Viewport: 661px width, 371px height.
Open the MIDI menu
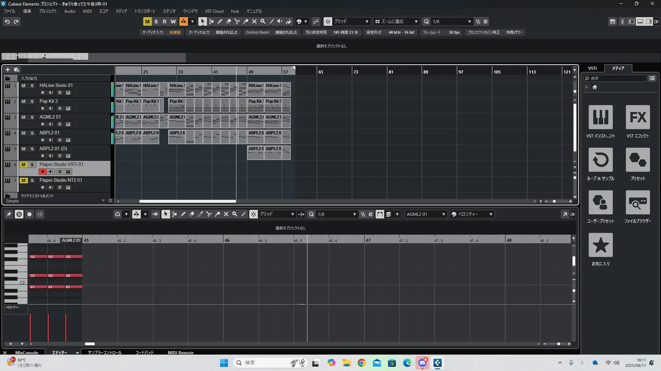tap(87, 11)
